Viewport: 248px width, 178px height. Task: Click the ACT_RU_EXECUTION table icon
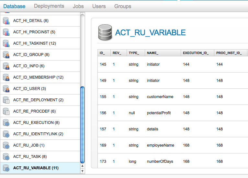click(6, 123)
